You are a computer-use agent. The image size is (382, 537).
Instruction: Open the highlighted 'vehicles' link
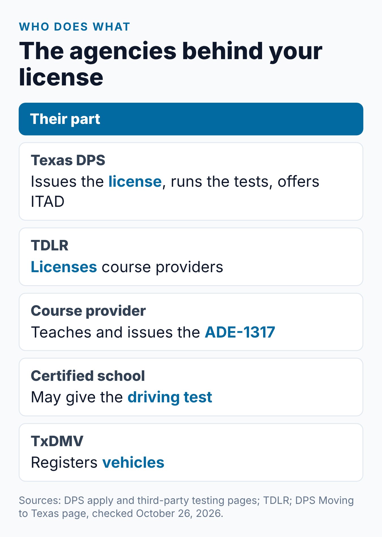click(133, 463)
